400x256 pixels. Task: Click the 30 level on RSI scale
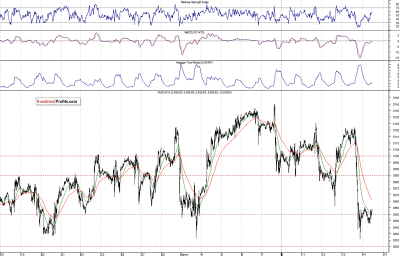pos(397,22)
